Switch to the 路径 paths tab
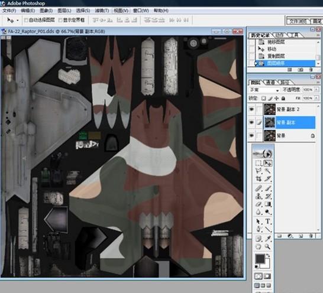The width and height of the screenshot is (323, 293). [285, 83]
